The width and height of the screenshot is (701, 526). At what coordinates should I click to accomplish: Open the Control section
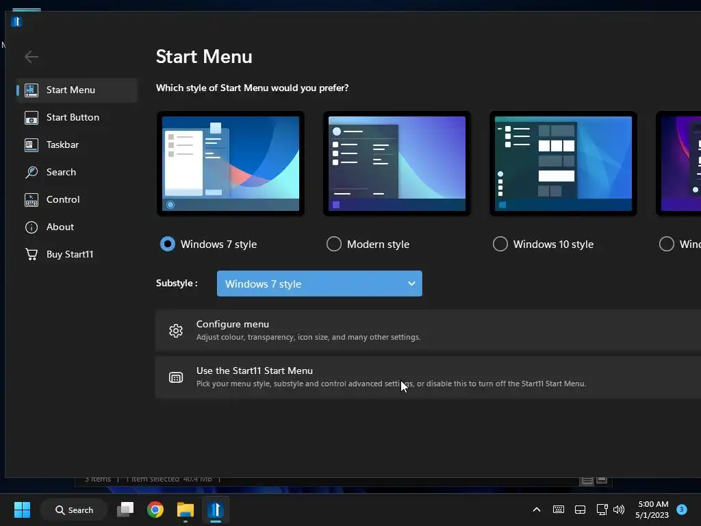pos(77,199)
